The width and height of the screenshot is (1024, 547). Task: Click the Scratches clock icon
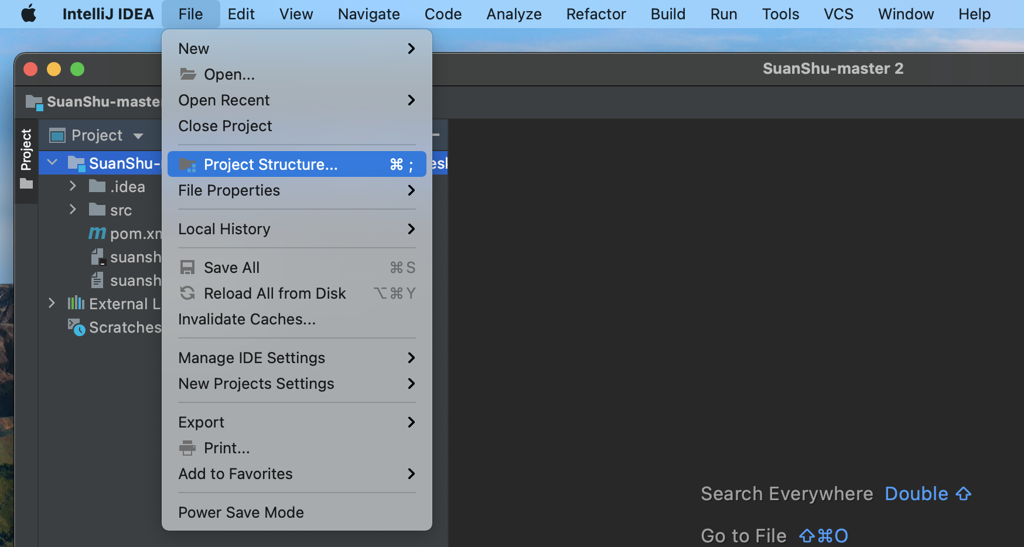pos(76,327)
